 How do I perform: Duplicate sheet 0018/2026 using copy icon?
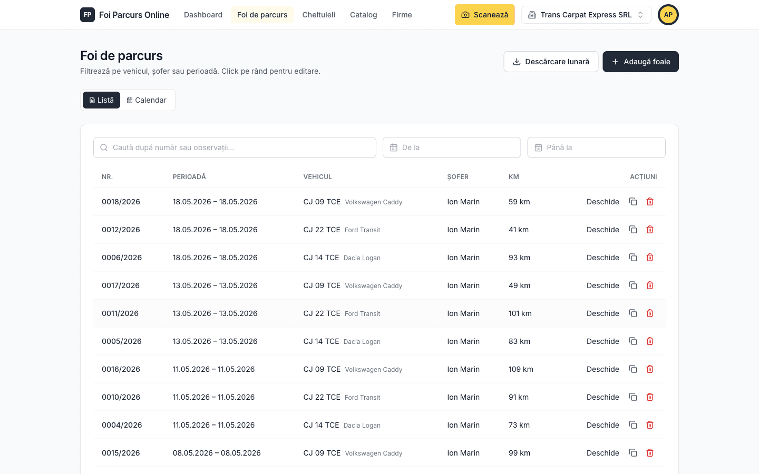(x=633, y=202)
